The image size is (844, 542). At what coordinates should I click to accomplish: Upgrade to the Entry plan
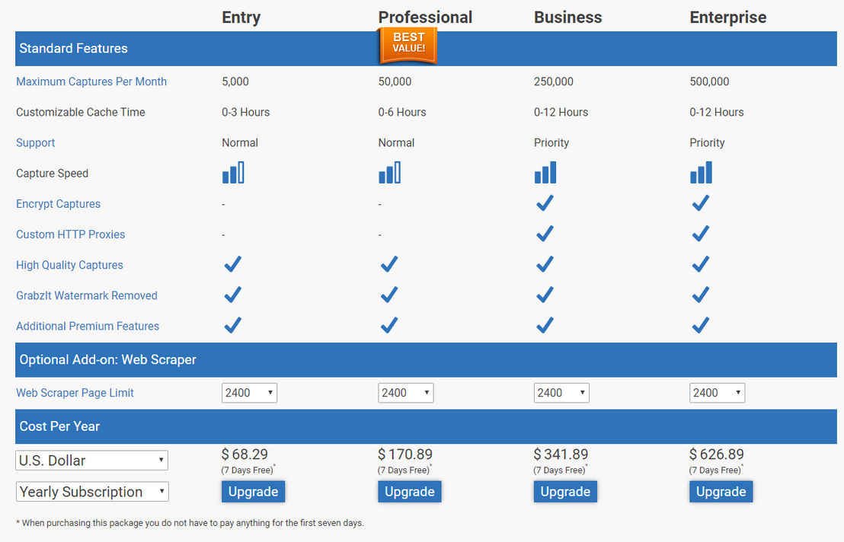[253, 492]
